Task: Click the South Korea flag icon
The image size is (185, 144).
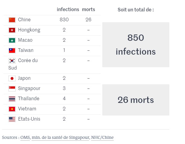Action: click(12, 61)
